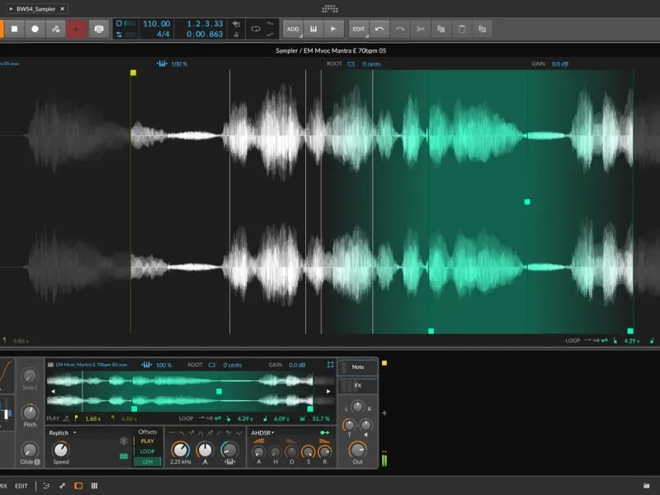The width and height of the screenshot is (660, 495).
Task: Toggle the PLAY offset option
Action: tap(148, 441)
